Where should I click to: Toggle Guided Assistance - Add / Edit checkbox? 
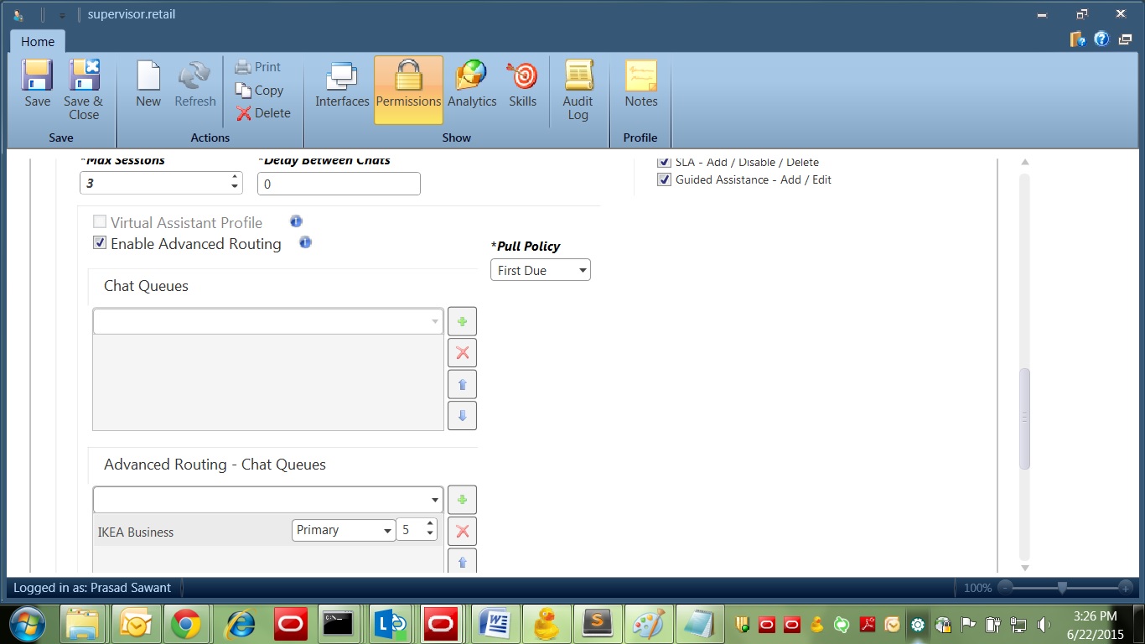(x=664, y=179)
